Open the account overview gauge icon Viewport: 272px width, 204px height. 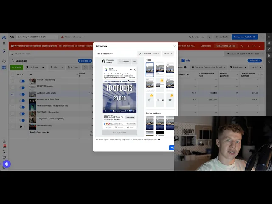(4, 61)
